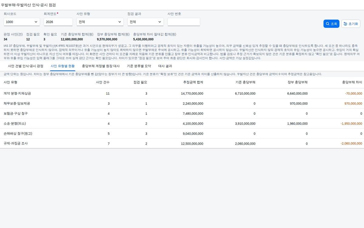Click the -2,060,000,000 difference value
Viewport: 364px width, 228px height.
tap(351, 143)
